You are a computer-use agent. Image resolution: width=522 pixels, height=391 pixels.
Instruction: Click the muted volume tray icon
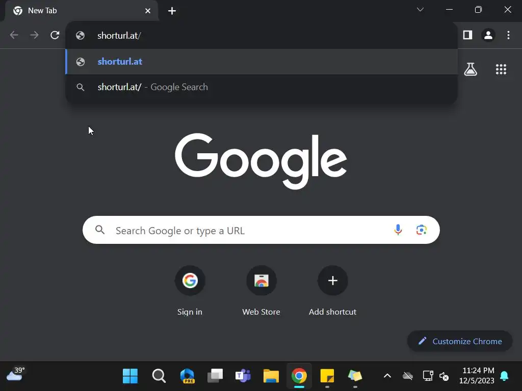point(444,376)
